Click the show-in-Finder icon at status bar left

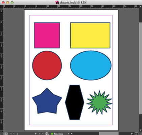pyautogui.click(x=5, y=134)
